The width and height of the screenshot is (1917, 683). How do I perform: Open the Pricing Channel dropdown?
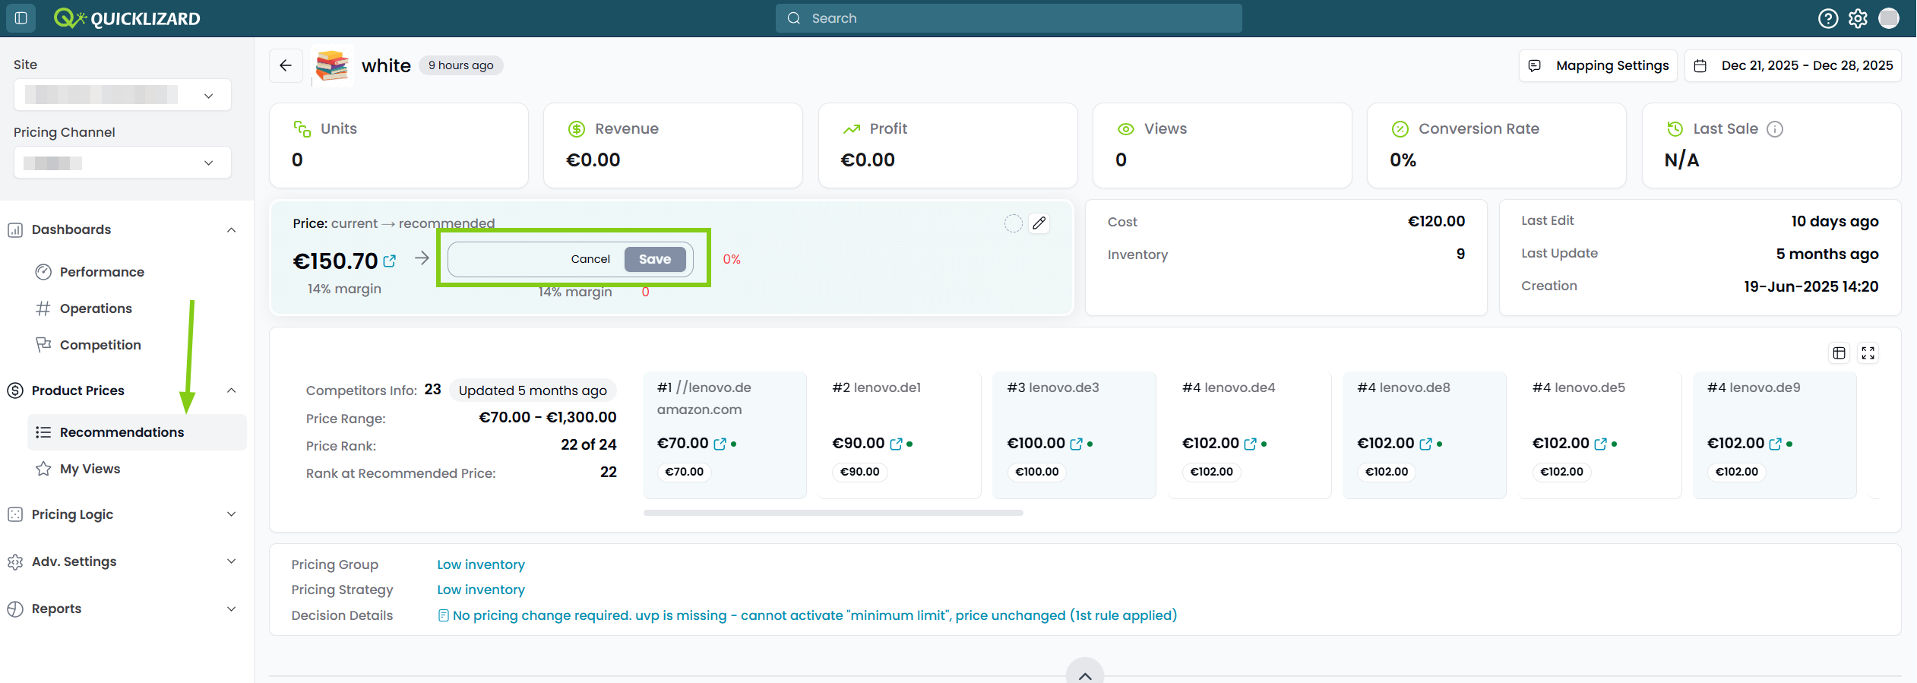coord(122,163)
